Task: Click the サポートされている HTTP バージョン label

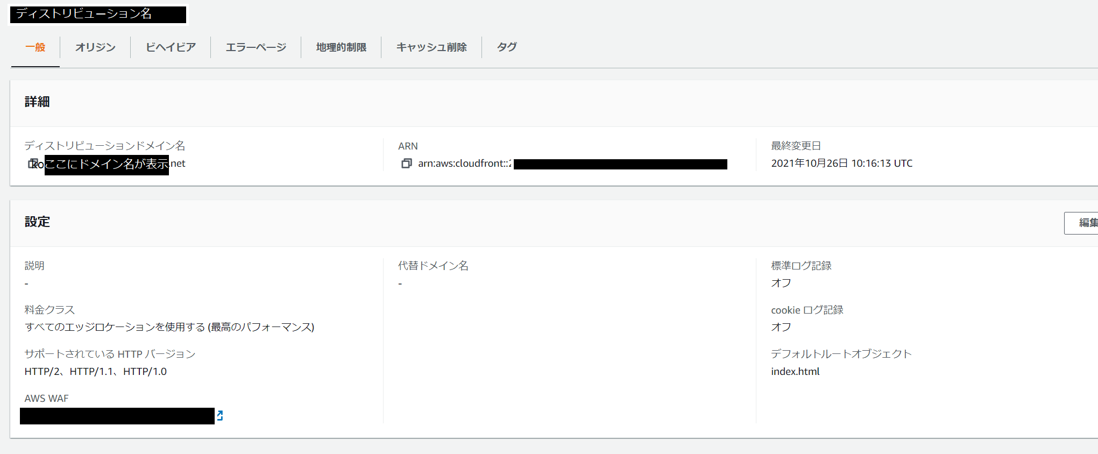Action: point(110,354)
